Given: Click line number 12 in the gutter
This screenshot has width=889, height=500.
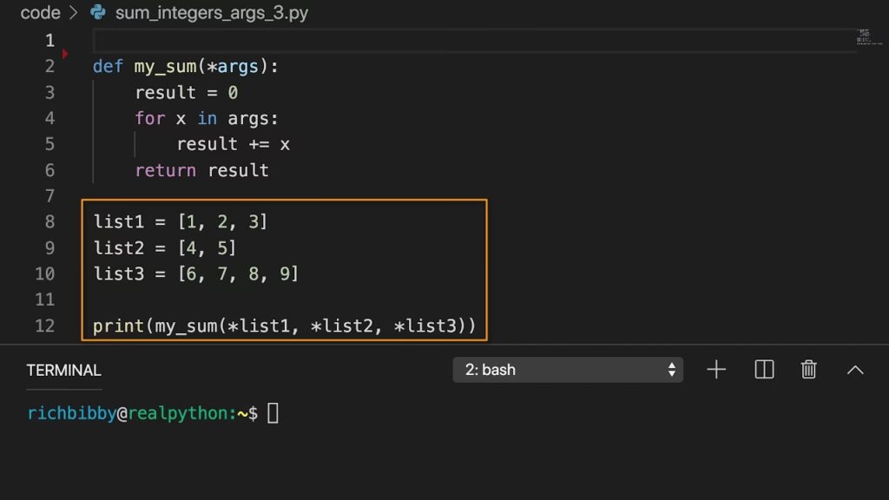Looking at the screenshot, I should point(45,326).
